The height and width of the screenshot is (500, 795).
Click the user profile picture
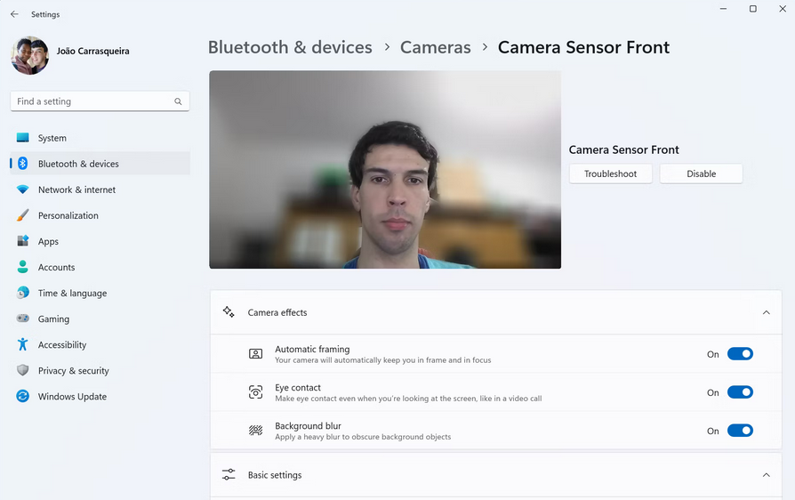[30, 55]
